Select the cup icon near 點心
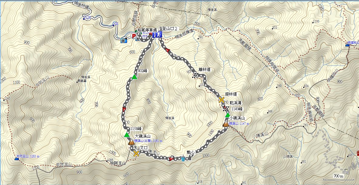 [183, 158]
